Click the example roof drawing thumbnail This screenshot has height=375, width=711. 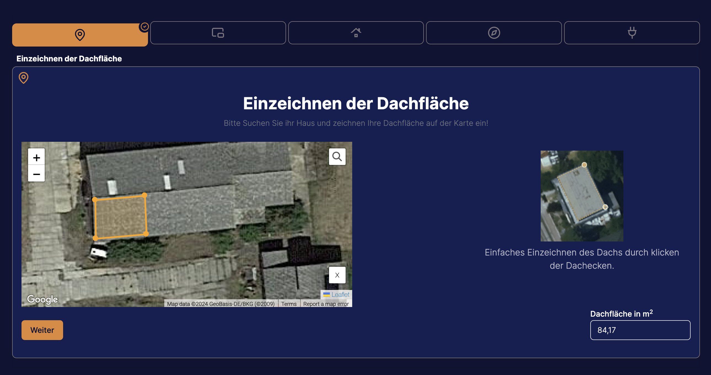pyautogui.click(x=581, y=196)
